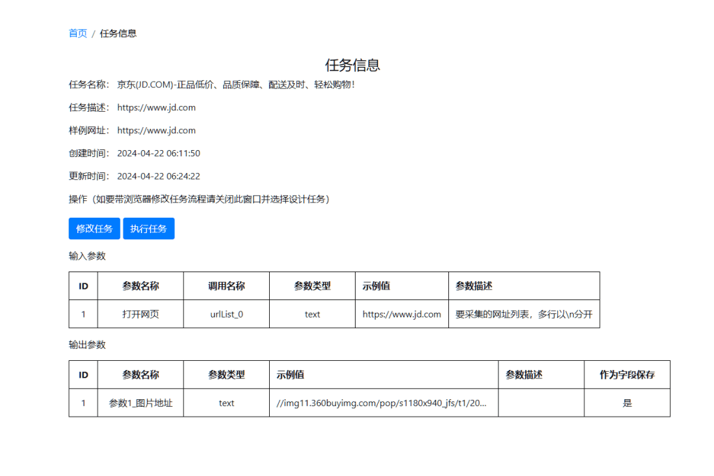
Task: Open the 首页 breadcrumb link
Action: (x=78, y=34)
